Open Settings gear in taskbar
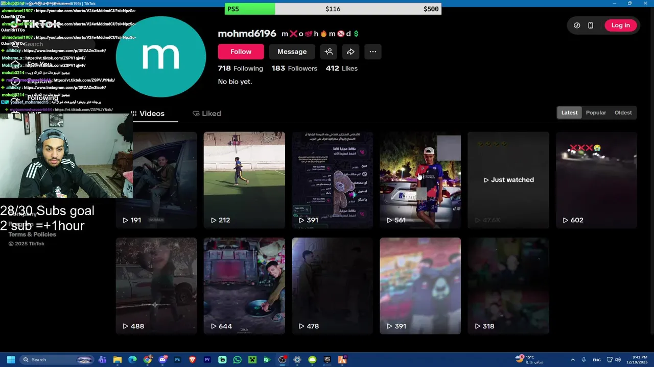 297,360
